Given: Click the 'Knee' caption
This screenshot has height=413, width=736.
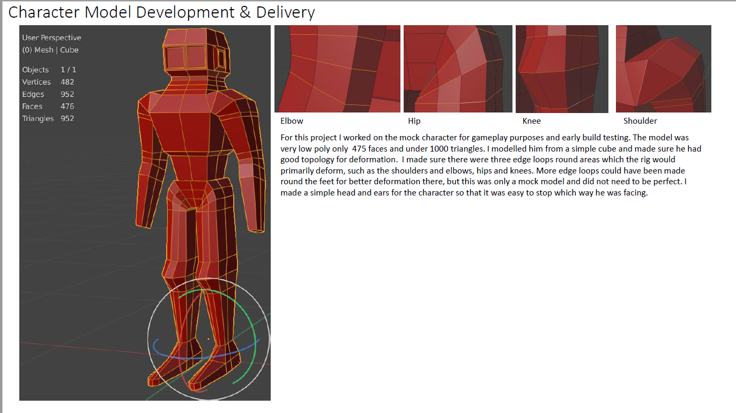Looking at the screenshot, I should pos(532,121).
